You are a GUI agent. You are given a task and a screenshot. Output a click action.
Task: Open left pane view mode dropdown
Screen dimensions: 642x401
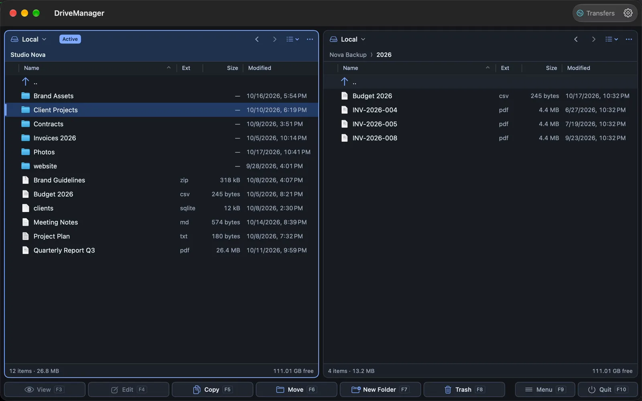(x=293, y=39)
